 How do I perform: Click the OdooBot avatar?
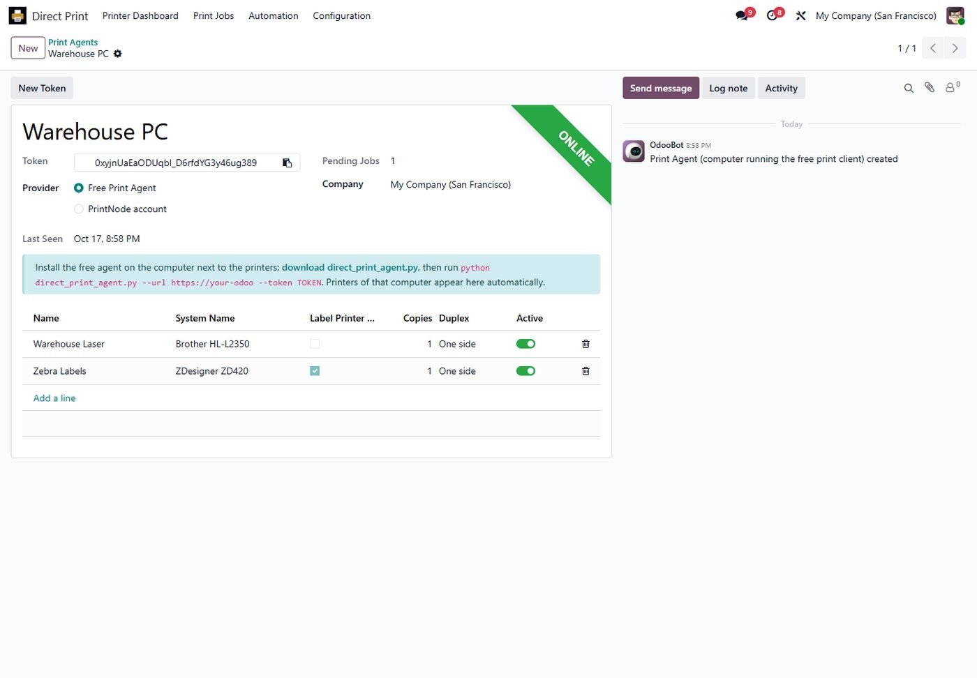point(634,151)
